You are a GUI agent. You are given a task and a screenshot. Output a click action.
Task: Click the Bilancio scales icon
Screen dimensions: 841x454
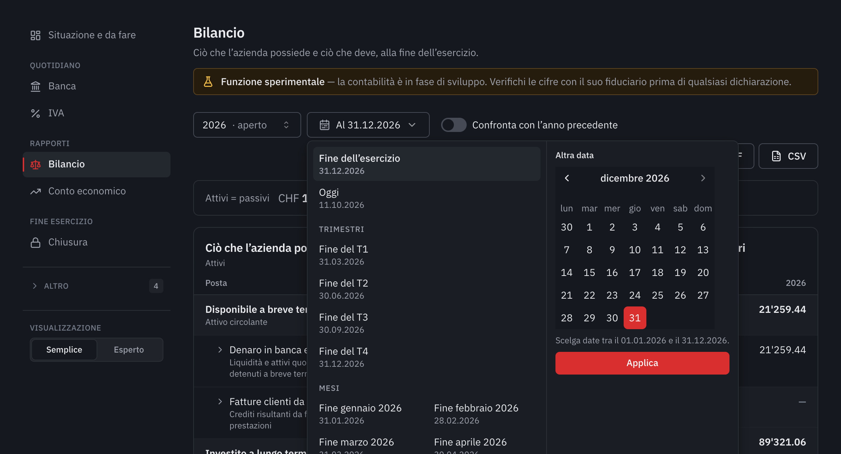(36, 164)
